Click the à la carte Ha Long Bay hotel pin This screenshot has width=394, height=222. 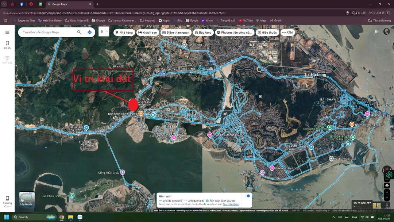(174, 137)
